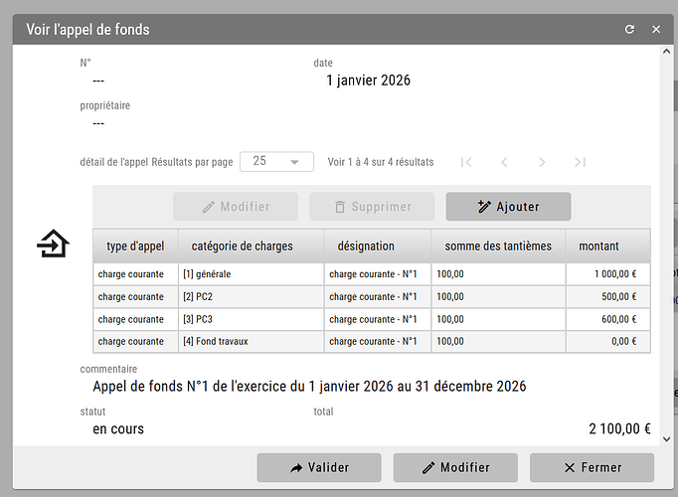Click the Supprimer button

(x=372, y=207)
